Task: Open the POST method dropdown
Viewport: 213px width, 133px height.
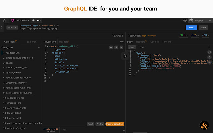Action: (12, 28)
